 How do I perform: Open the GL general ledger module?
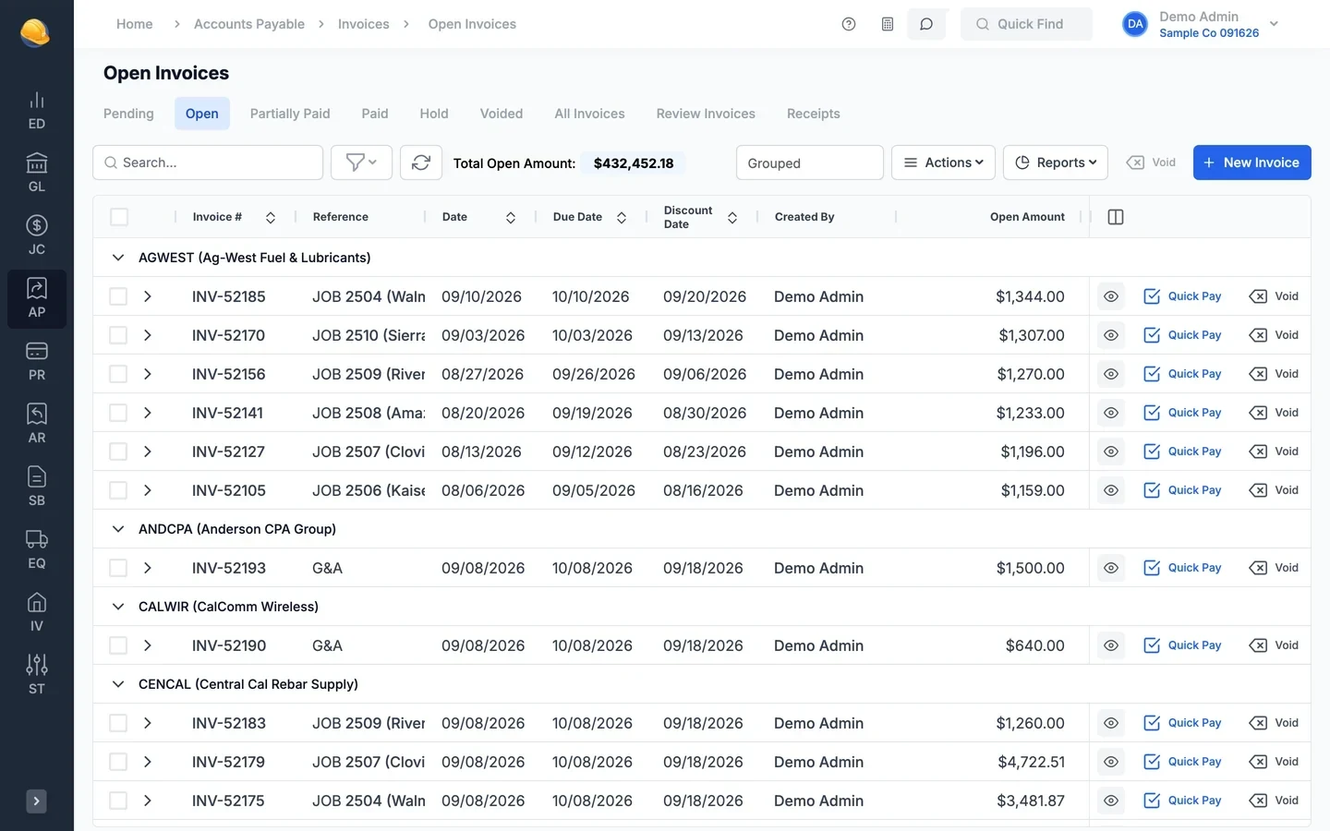point(37,174)
